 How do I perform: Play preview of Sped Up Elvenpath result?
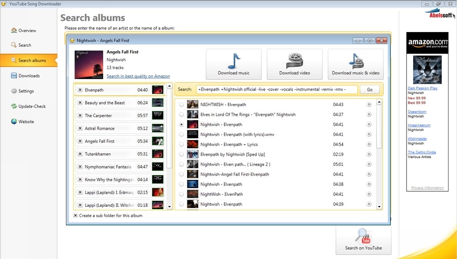tap(369, 154)
